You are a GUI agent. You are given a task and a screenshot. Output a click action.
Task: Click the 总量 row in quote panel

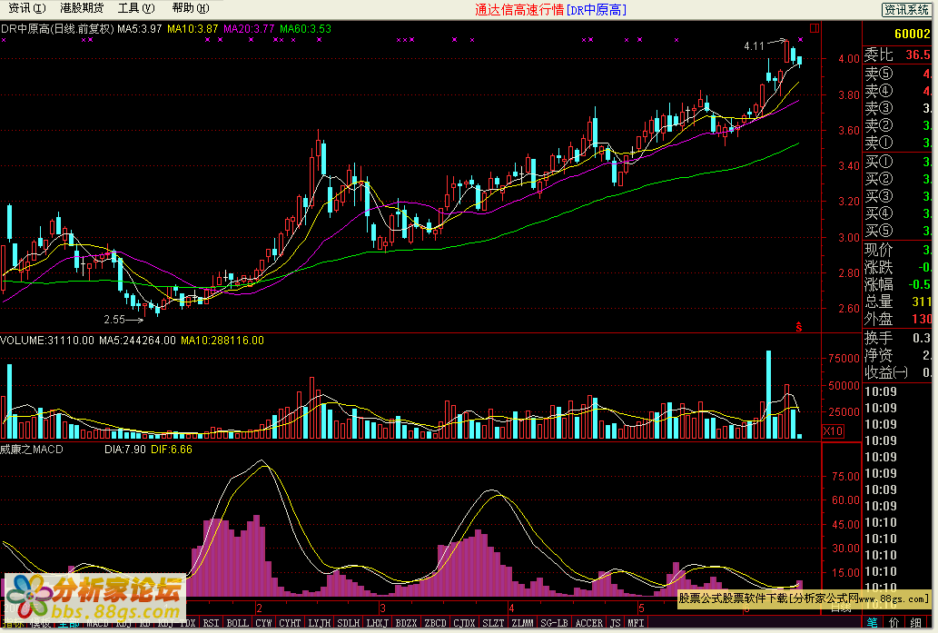pos(897,302)
